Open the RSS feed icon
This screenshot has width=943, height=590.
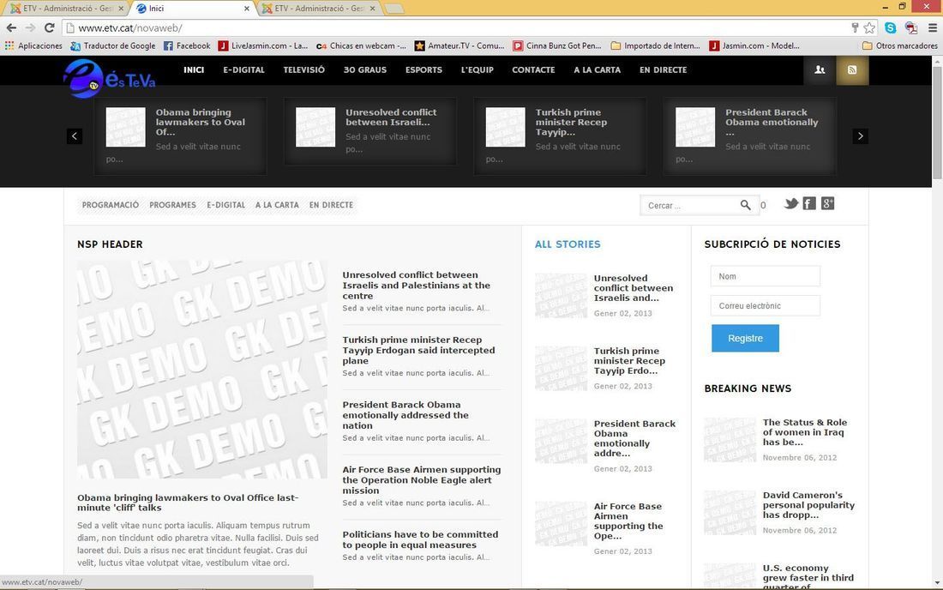[x=852, y=69]
